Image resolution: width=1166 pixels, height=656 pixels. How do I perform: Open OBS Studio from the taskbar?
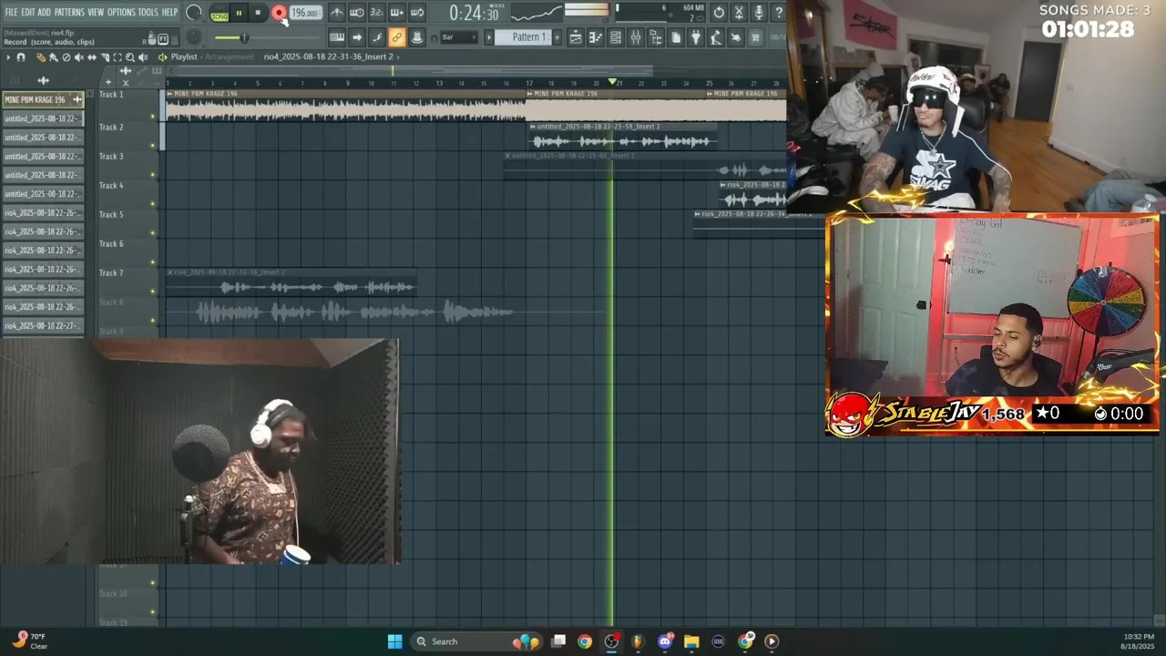611,641
